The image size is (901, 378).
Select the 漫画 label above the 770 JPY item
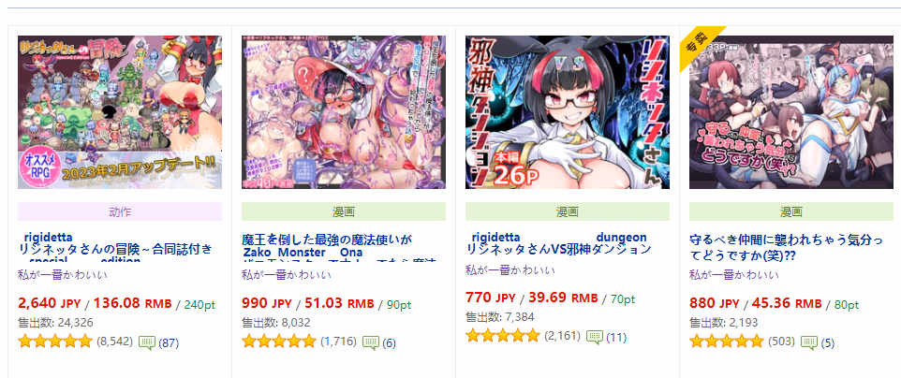(568, 211)
